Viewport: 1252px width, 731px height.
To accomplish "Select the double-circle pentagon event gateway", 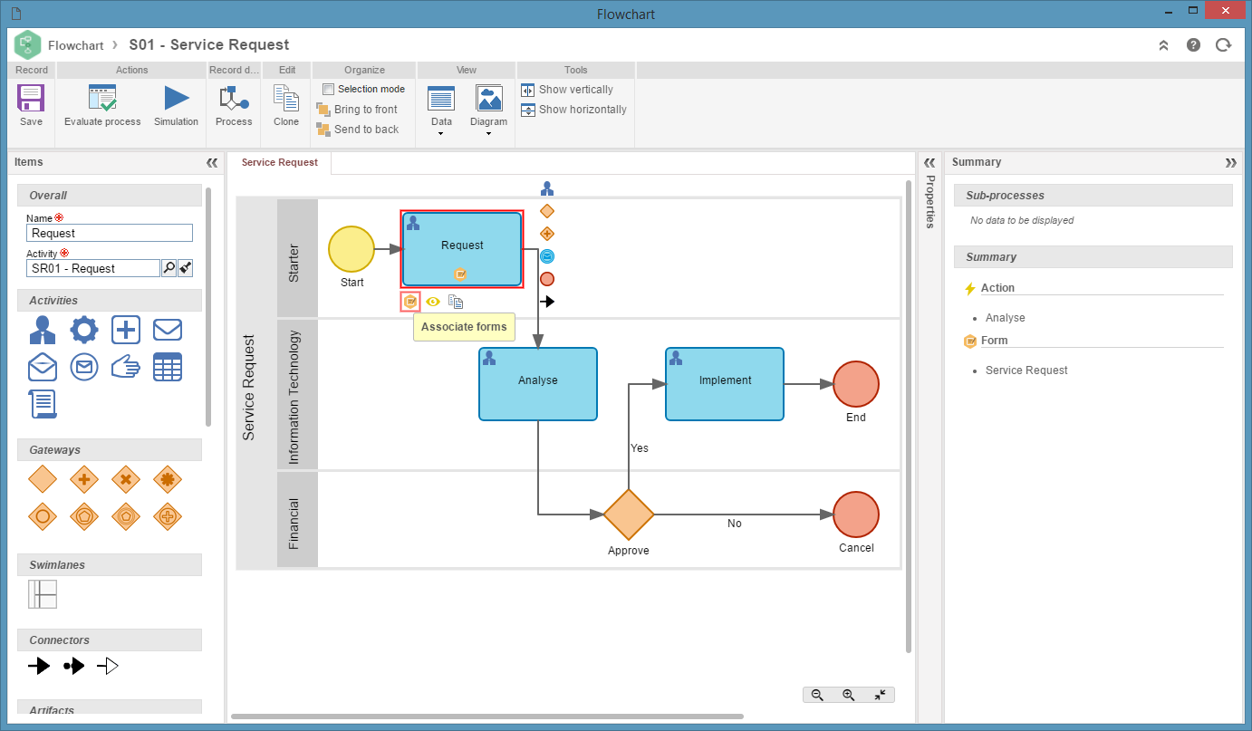I will tap(126, 516).
